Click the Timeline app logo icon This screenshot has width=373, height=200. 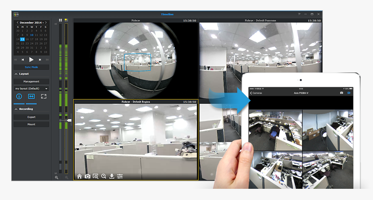click(16, 14)
